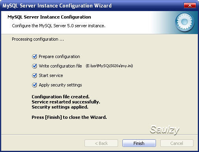Click the wizard title bar text
This screenshot has height=152, width=199.
[x=57, y=6]
